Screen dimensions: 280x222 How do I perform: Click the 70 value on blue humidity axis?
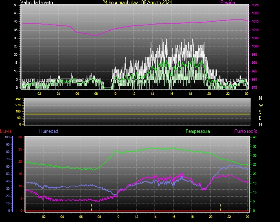click(x=8, y=159)
